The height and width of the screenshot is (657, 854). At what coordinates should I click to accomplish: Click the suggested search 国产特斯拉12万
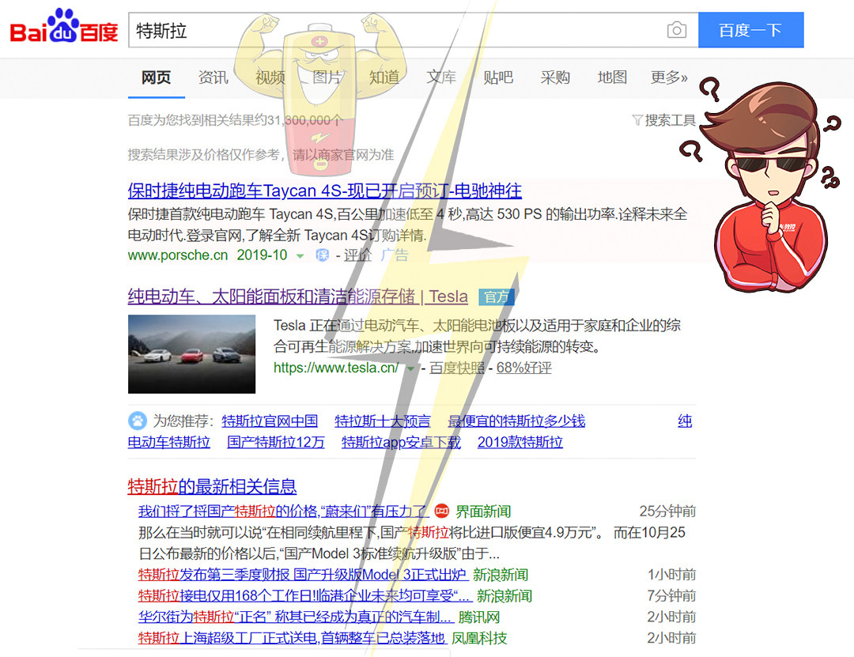tap(276, 442)
